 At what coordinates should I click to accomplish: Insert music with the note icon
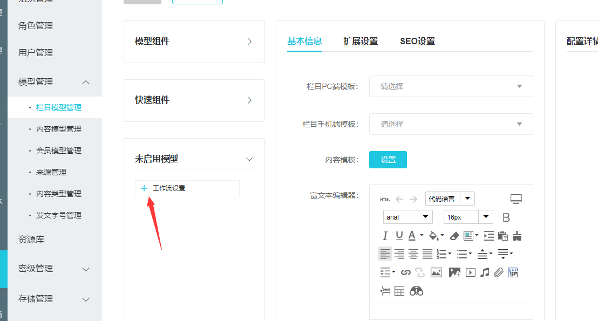pyautogui.click(x=485, y=272)
